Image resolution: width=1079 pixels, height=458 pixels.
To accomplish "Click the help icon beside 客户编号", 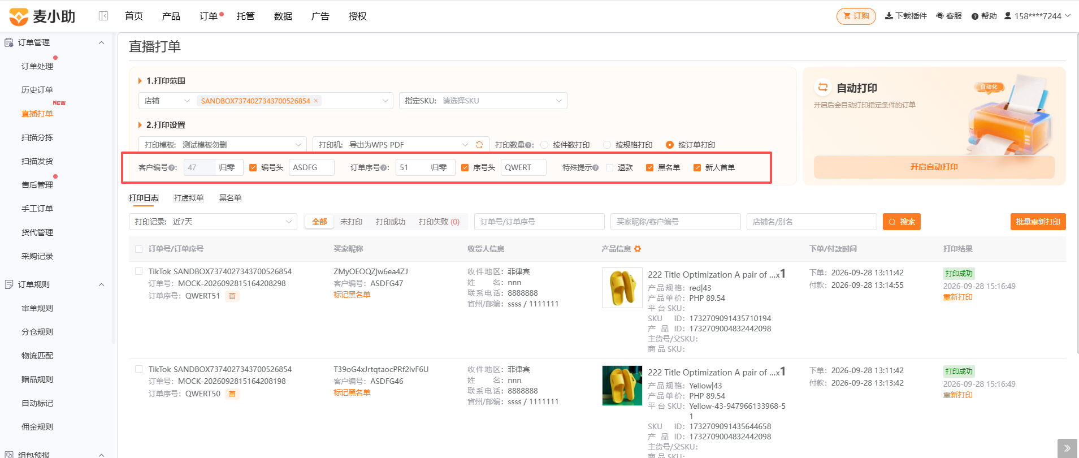I will coord(173,168).
